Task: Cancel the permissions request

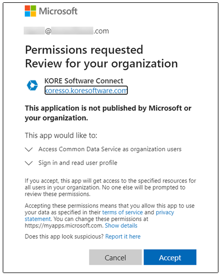Action: (115, 257)
